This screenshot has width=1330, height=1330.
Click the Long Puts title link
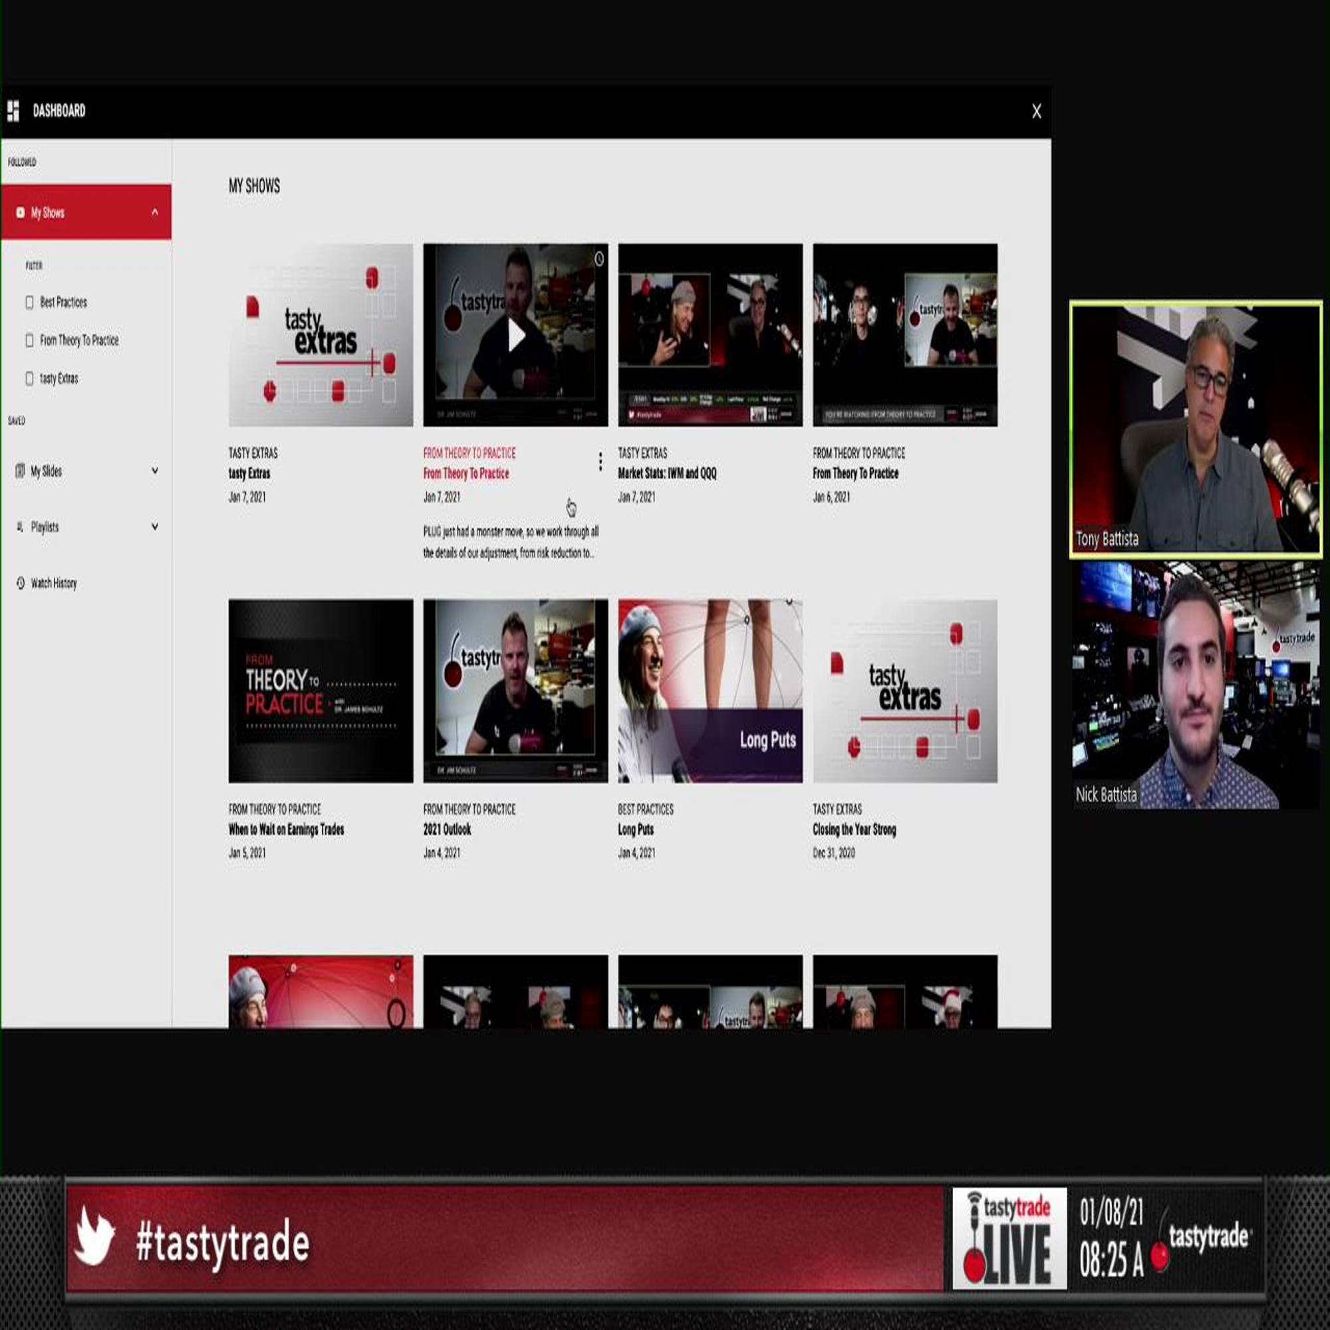tap(635, 829)
